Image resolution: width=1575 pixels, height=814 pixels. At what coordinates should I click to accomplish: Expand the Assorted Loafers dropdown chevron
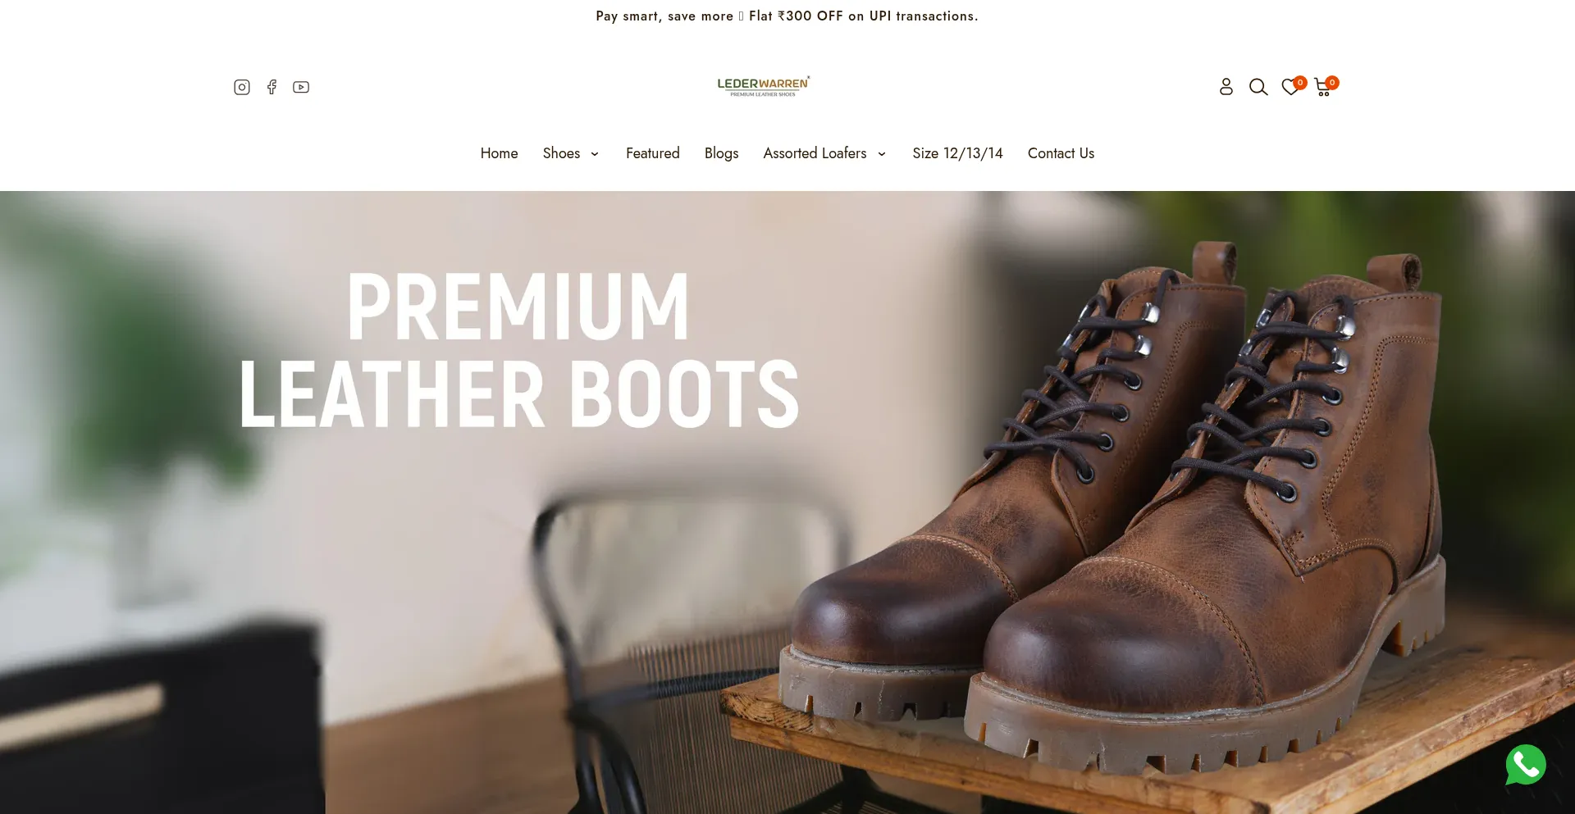[882, 154]
